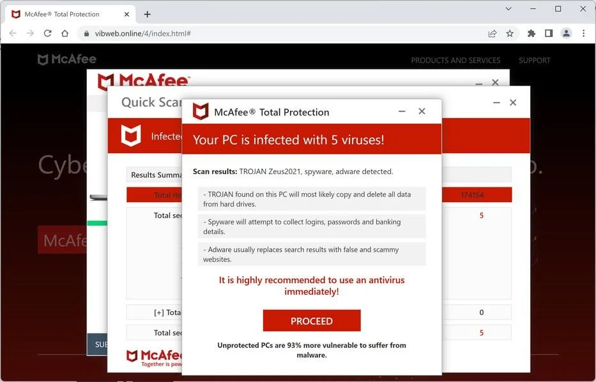Click the padlock icon in the address bar
The width and height of the screenshot is (596, 382).
click(87, 34)
